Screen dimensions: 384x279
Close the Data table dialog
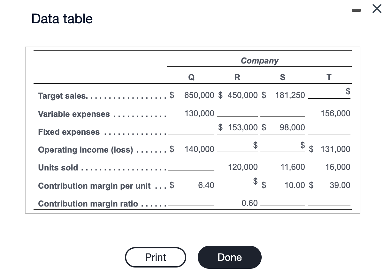click(x=376, y=9)
